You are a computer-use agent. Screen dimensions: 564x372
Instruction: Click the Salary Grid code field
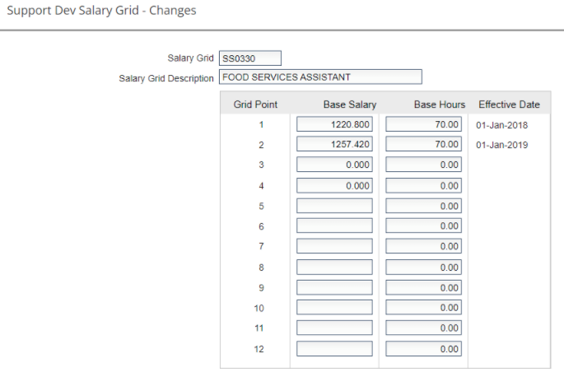coord(249,58)
